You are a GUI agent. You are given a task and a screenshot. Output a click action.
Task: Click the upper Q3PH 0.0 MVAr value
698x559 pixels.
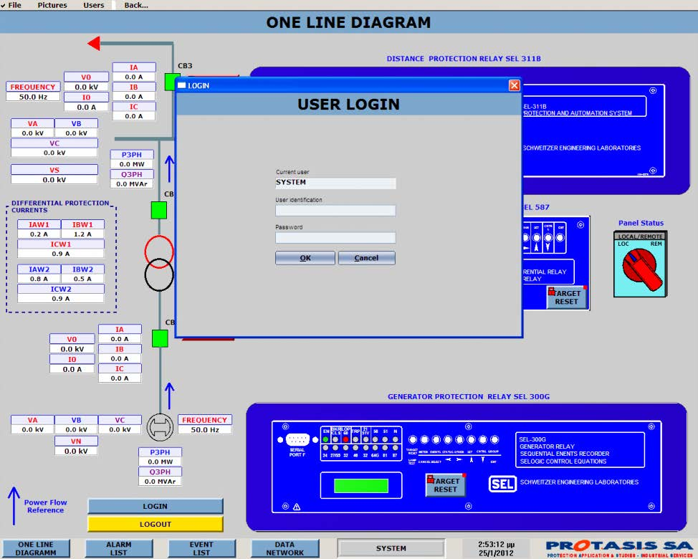coord(132,183)
